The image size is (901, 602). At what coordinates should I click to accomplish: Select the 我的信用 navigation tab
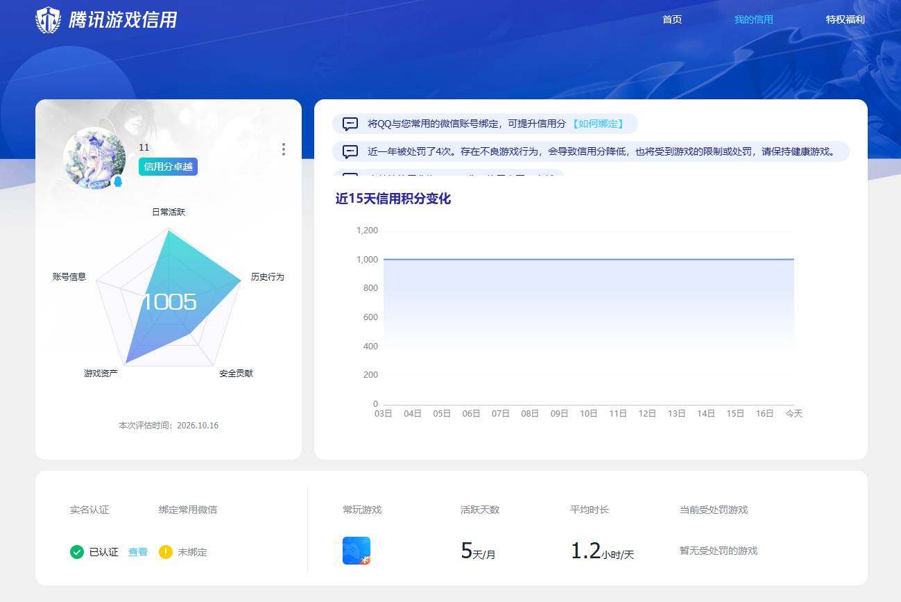coord(754,19)
